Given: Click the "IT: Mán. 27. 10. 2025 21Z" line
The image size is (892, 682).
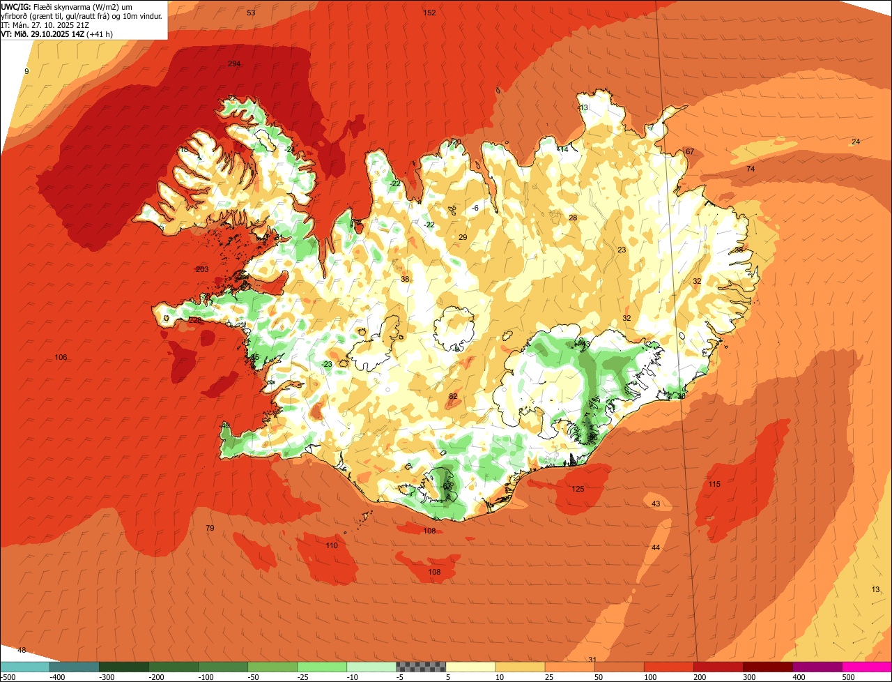Looking at the screenshot, I should click(x=44, y=24).
